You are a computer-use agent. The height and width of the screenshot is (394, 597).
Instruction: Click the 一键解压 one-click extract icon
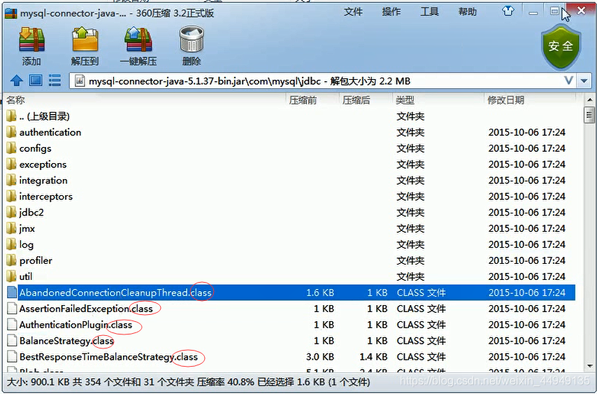coord(138,40)
